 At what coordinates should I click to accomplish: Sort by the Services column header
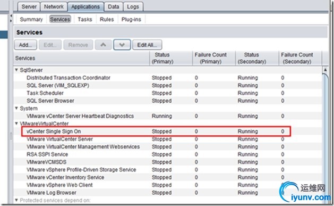click(x=82, y=58)
